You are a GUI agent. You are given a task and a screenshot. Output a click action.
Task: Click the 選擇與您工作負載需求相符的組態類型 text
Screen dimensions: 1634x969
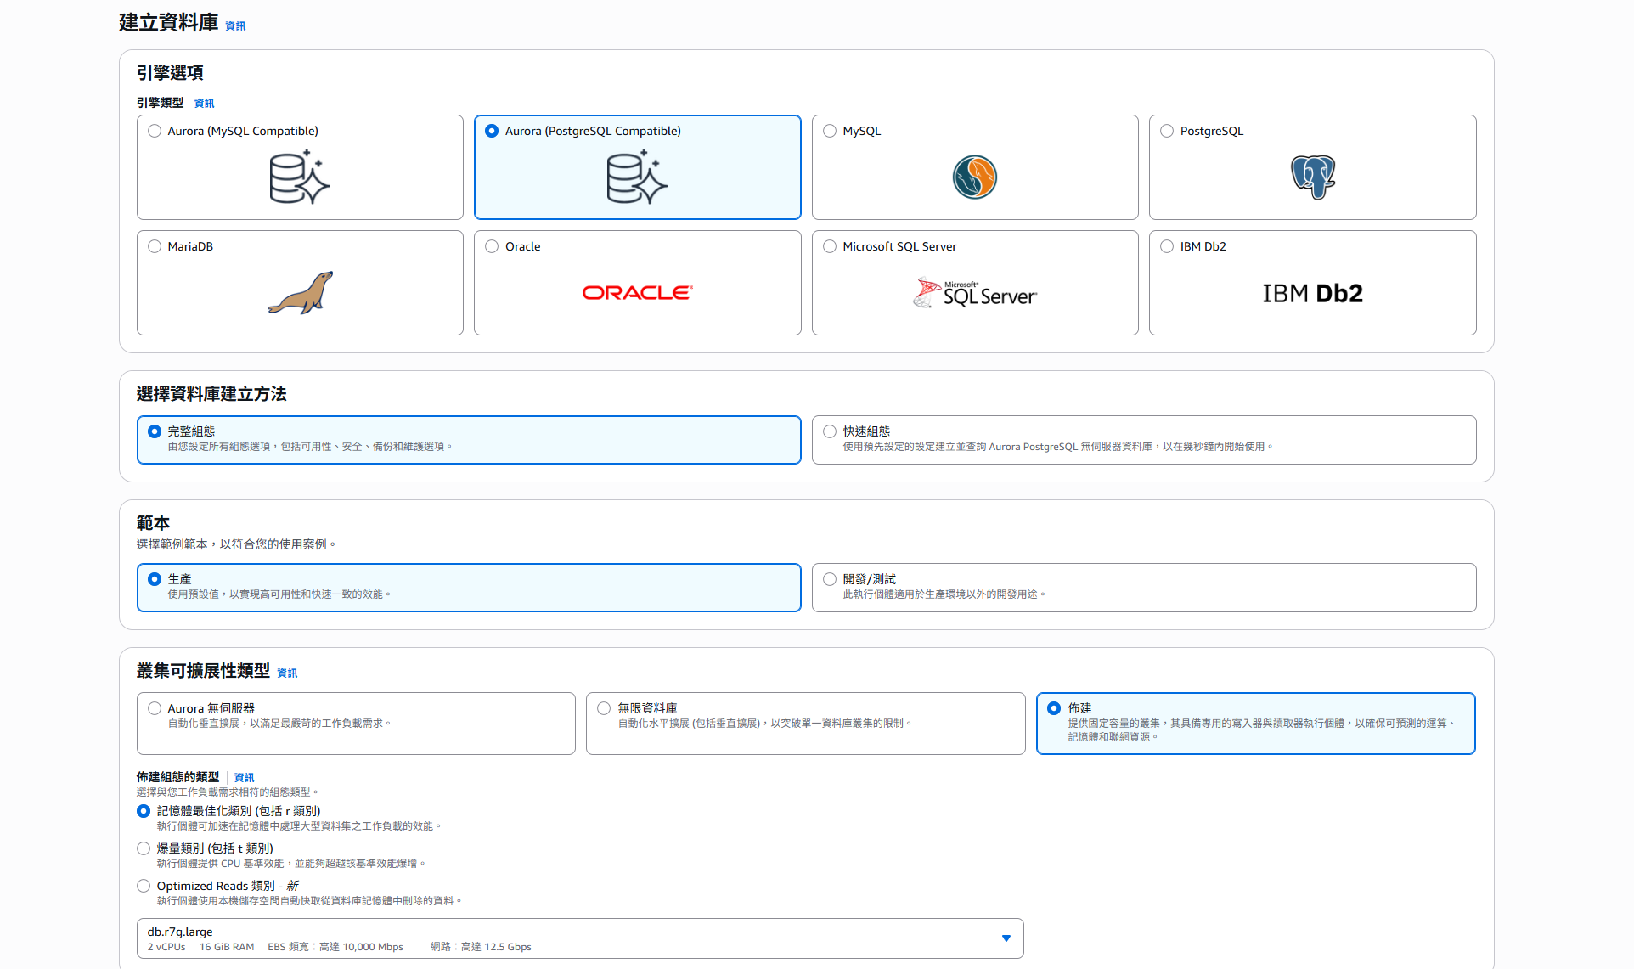coord(228,792)
